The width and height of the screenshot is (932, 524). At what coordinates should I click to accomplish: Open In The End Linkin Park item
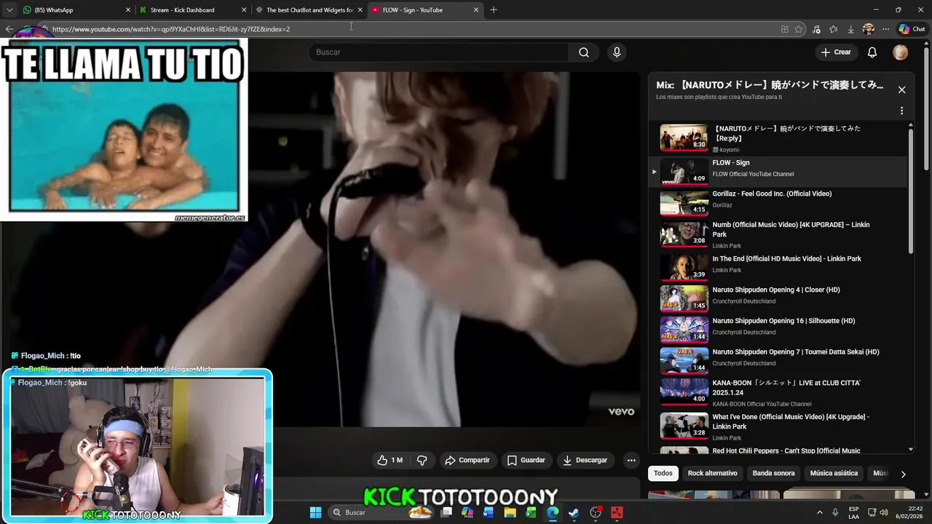pos(779,267)
